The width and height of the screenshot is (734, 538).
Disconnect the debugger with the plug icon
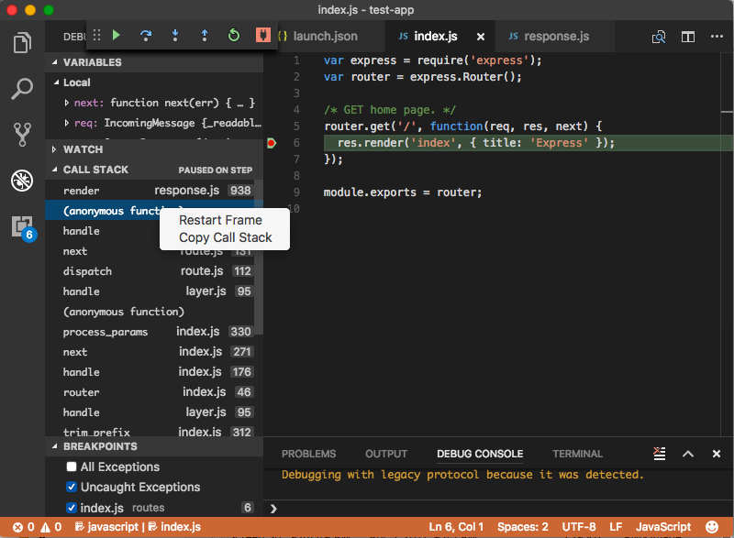(263, 36)
